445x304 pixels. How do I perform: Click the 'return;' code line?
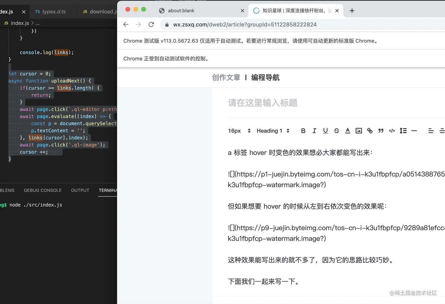coord(41,95)
